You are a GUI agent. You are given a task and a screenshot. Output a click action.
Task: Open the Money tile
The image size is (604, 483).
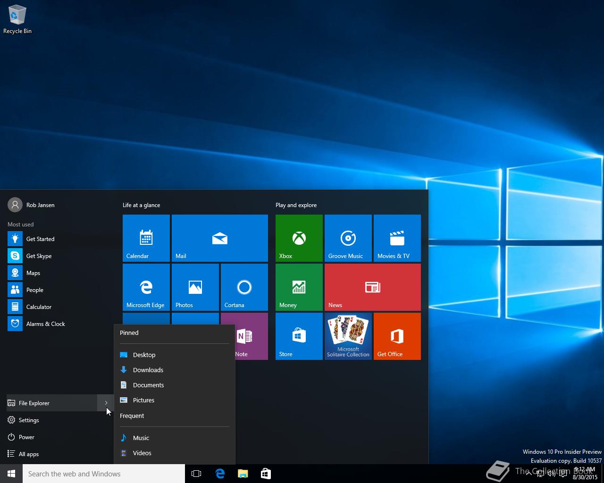(x=299, y=287)
